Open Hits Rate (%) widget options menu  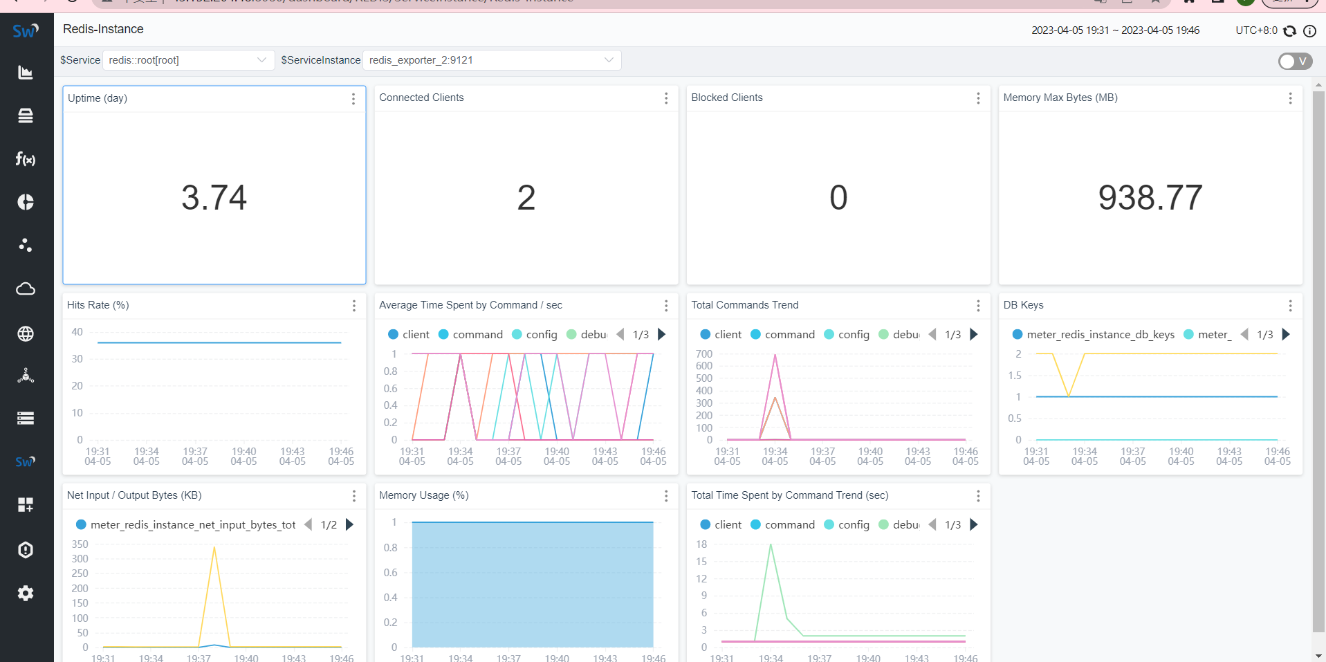(x=354, y=306)
